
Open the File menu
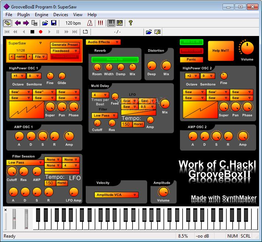click(9, 15)
